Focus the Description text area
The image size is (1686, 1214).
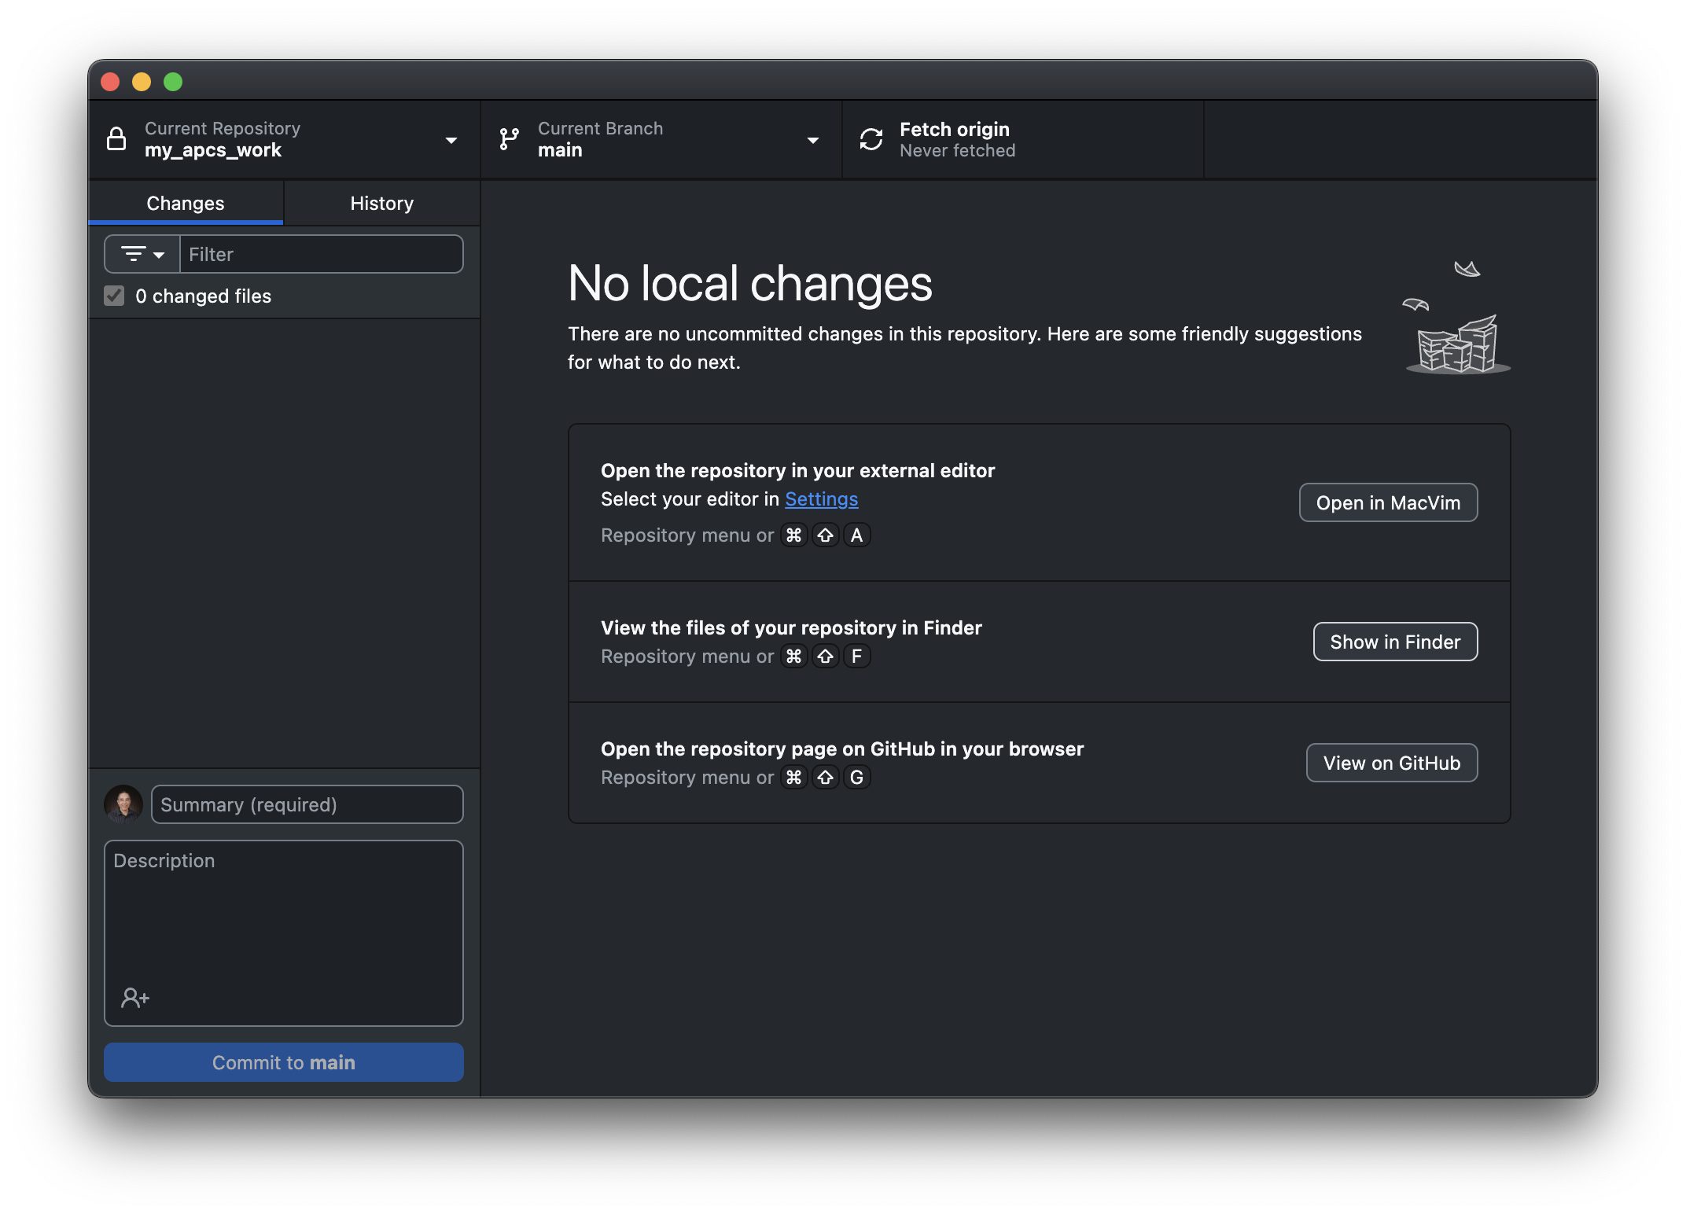pos(284,933)
